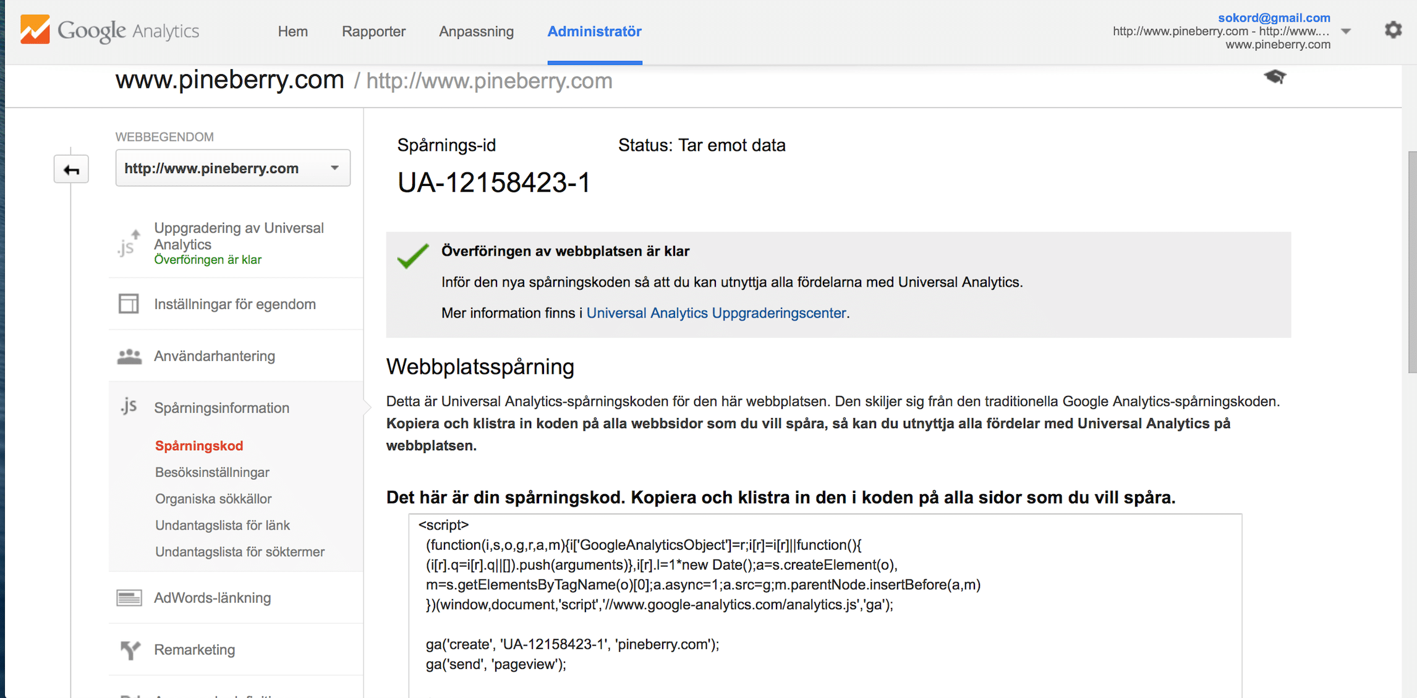Image resolution: width=1417 pixels, height=698 pixels.
Task: Follow Universal Analytics Uppgraderingscenter link
Action: point(716,313)
